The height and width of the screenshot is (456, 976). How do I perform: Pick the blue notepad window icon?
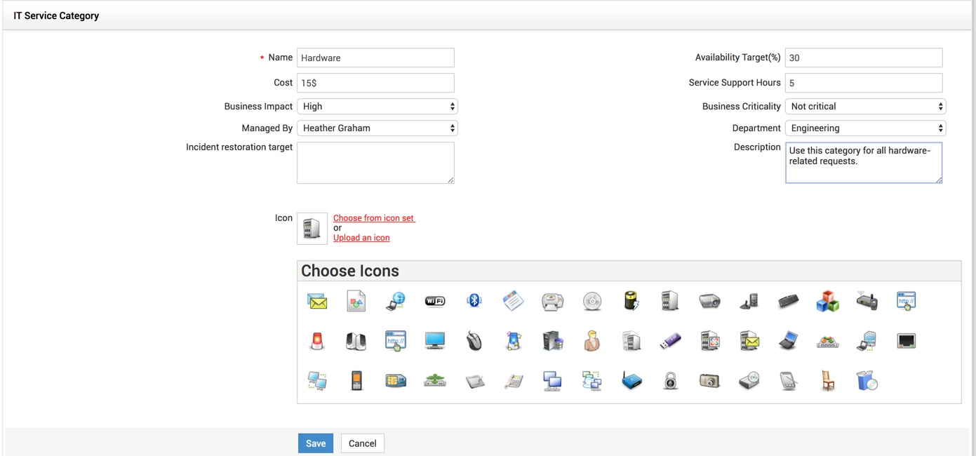tap(514, 302)
